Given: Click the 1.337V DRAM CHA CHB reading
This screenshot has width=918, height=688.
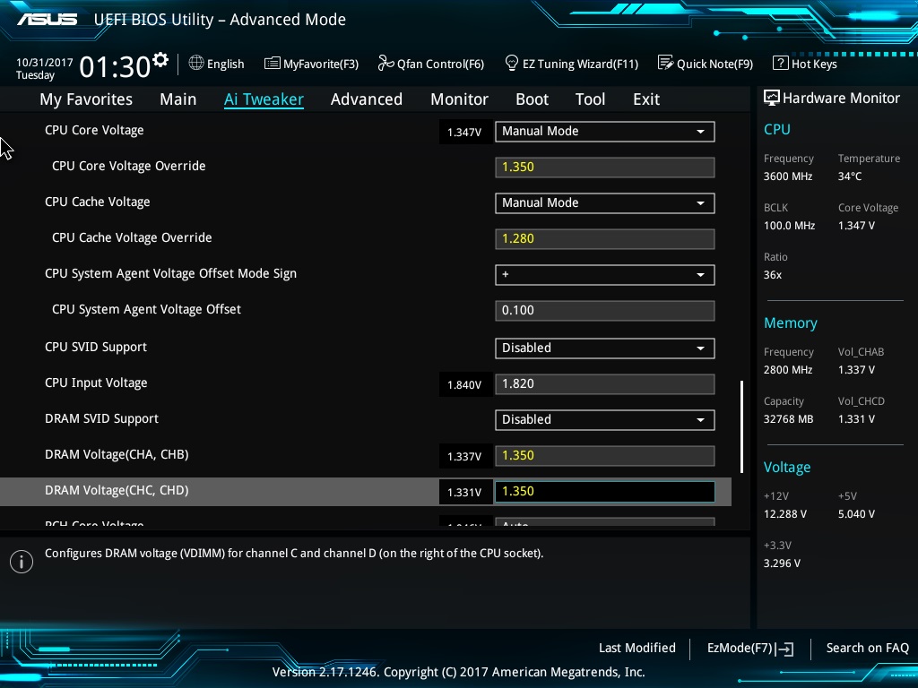Looking at the screenshot, I should click(x=465, y=456).
